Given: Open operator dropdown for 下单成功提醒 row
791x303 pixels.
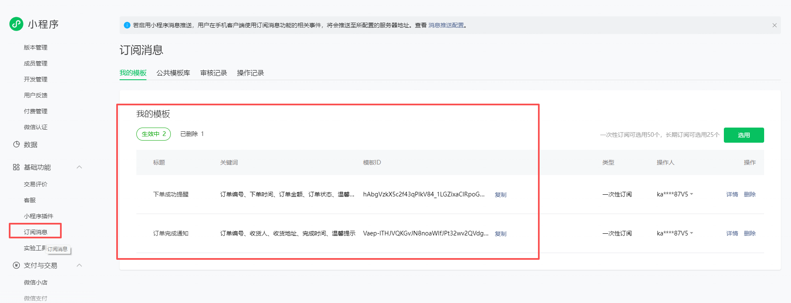Looking at the screenshot, I should pos(692,194).
